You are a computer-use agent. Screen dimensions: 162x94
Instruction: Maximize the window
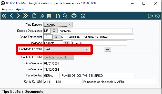[144, 3]
